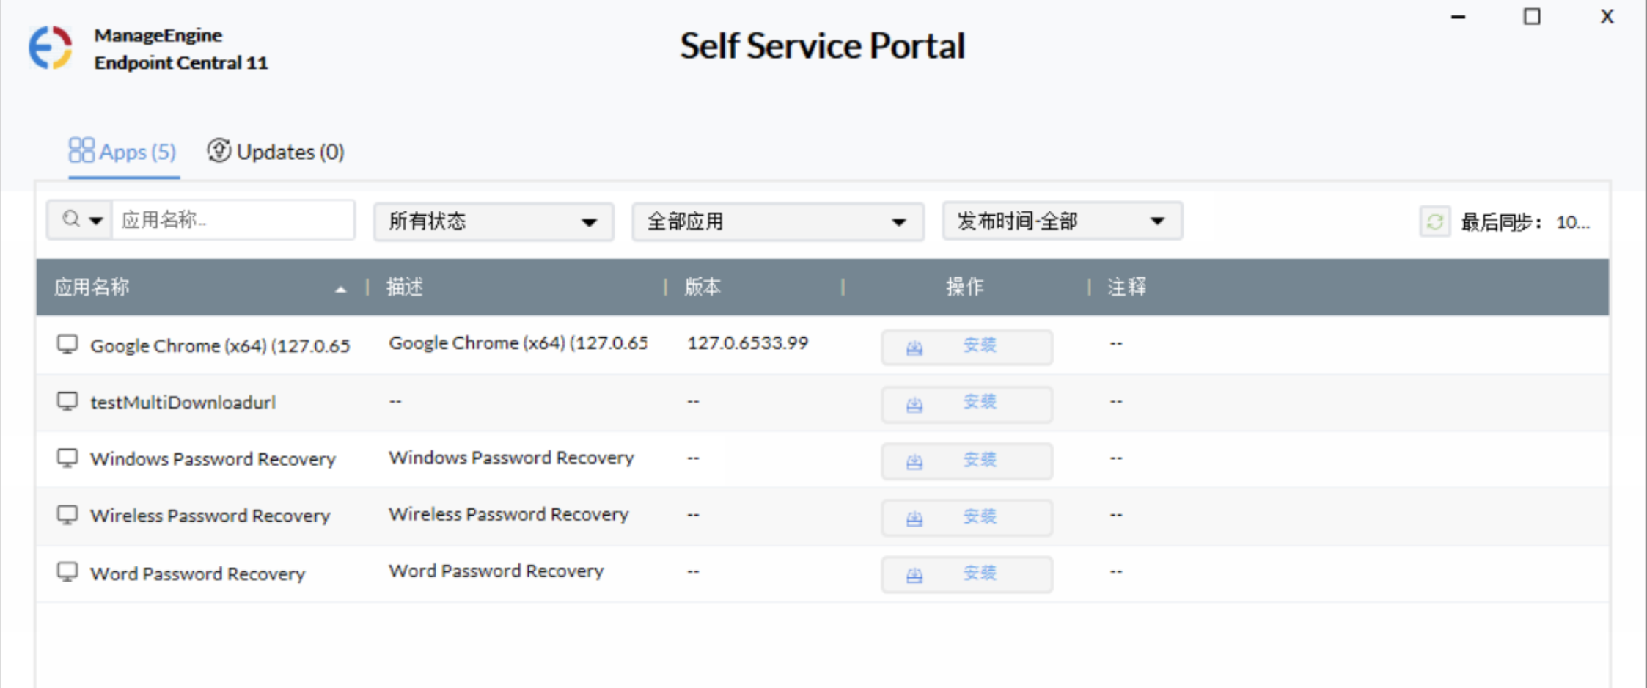1647x688 pixels.
Task: Sort by the 应用名称 column header
Action: coord(92,287)
